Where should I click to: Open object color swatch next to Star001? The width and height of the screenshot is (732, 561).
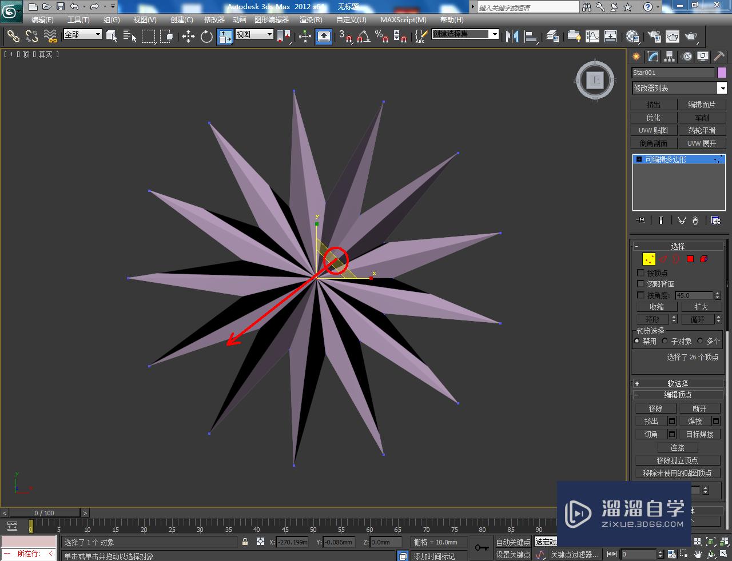pyautogui.click(x=722, y=73)
